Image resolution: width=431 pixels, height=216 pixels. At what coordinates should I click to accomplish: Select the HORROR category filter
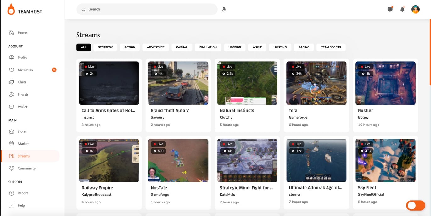tap(235, 47)
